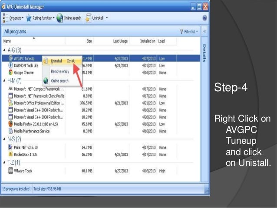Image resolution: width=277 pixels, height=208 pixels.
Task: Click the Online search toolbar label
Action: (73, 18)
